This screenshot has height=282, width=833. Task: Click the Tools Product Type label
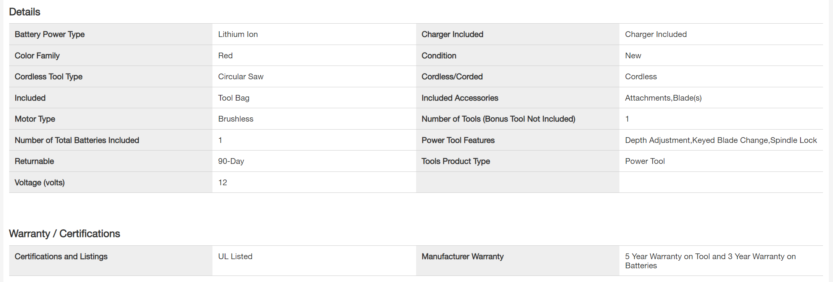tap(455, 161)
